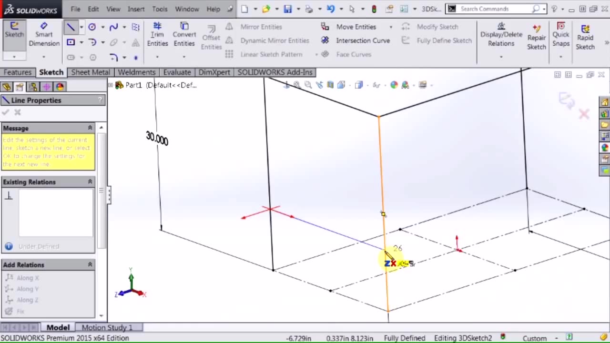Click the Print icon

pos(309,9)
